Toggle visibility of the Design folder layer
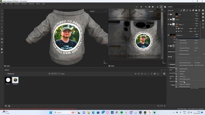Viewport: 205px width, 115px height. (x=168, y=24)
